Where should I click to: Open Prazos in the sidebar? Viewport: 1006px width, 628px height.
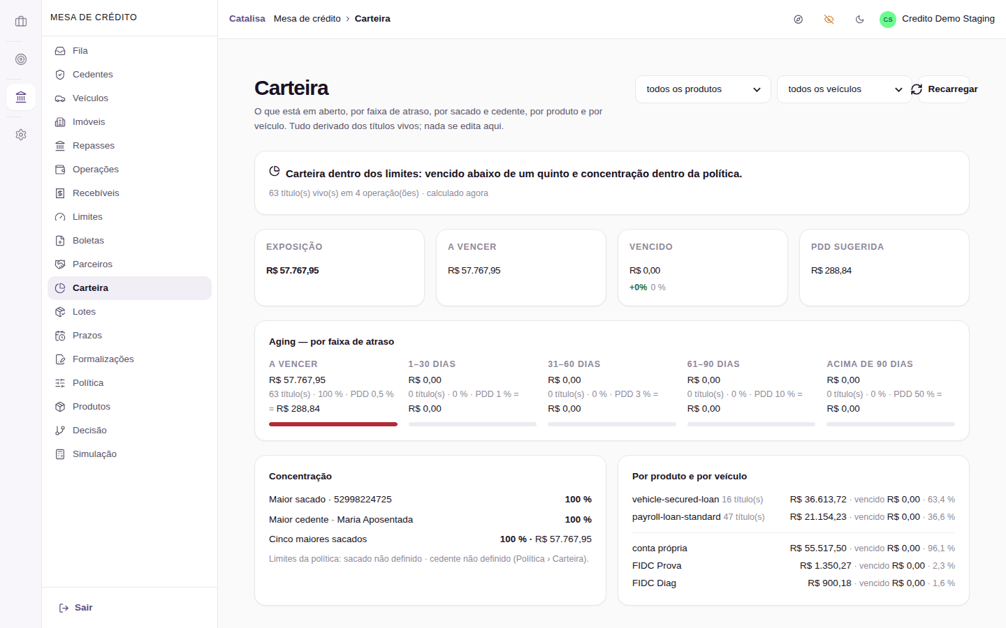click(129, 336)
